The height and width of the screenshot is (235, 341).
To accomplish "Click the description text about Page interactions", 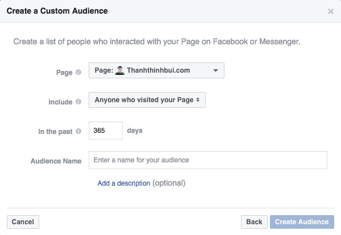I will point(157,41).
